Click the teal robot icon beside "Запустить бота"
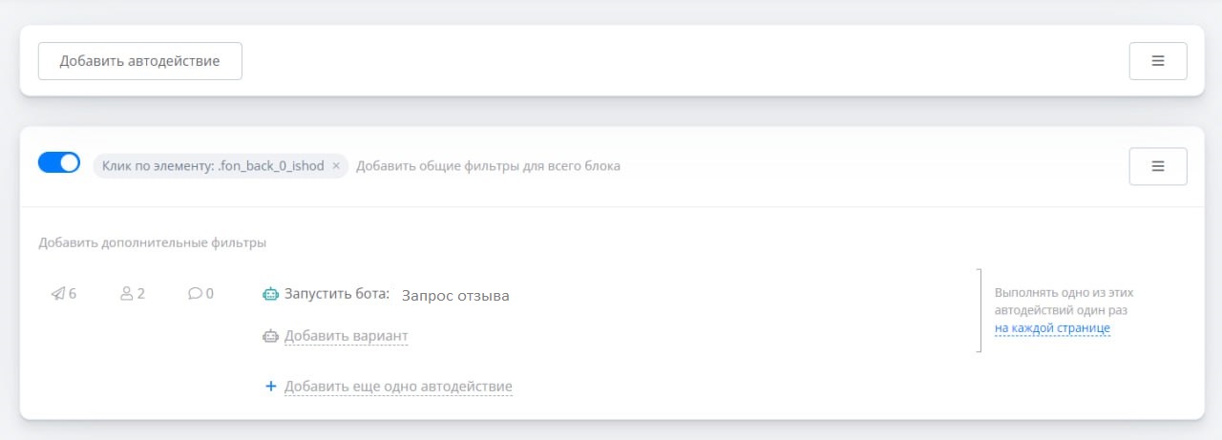This screenshot has width=1222, height=440. coord(271,294)
